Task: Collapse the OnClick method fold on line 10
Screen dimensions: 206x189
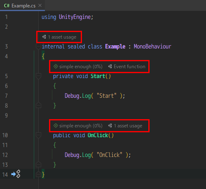Action: click(38, 135)
